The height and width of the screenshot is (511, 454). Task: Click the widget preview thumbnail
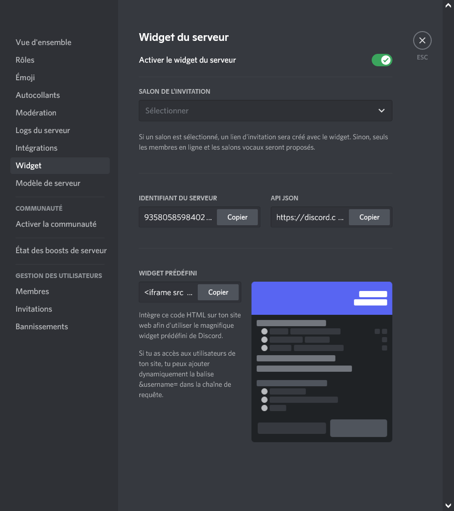(321, 361)
